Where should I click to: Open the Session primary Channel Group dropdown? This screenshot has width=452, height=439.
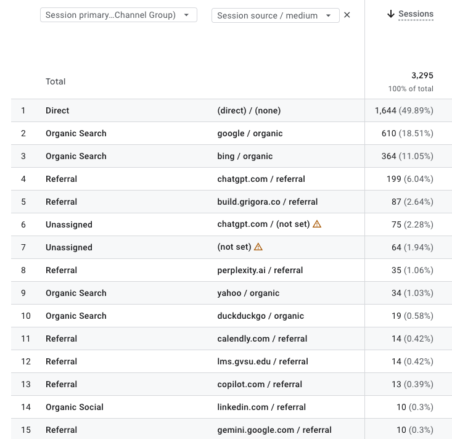click(118, 15)
